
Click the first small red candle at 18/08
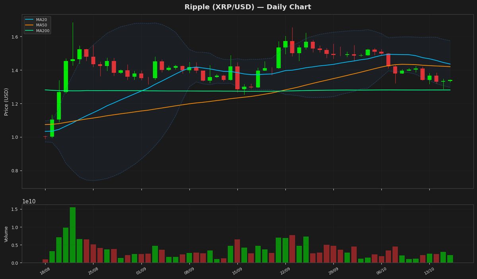(45, 137)
